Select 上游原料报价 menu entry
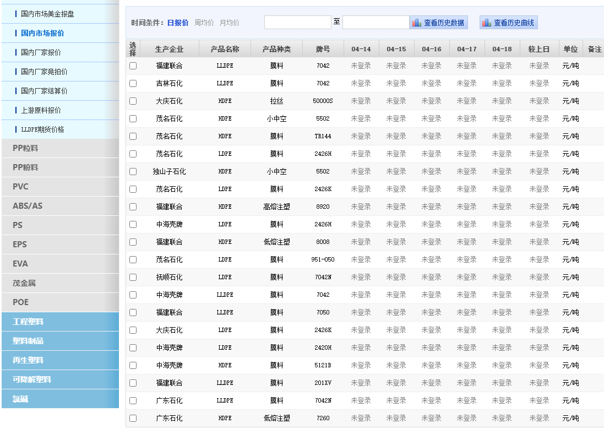 click(x=41, y=110)
